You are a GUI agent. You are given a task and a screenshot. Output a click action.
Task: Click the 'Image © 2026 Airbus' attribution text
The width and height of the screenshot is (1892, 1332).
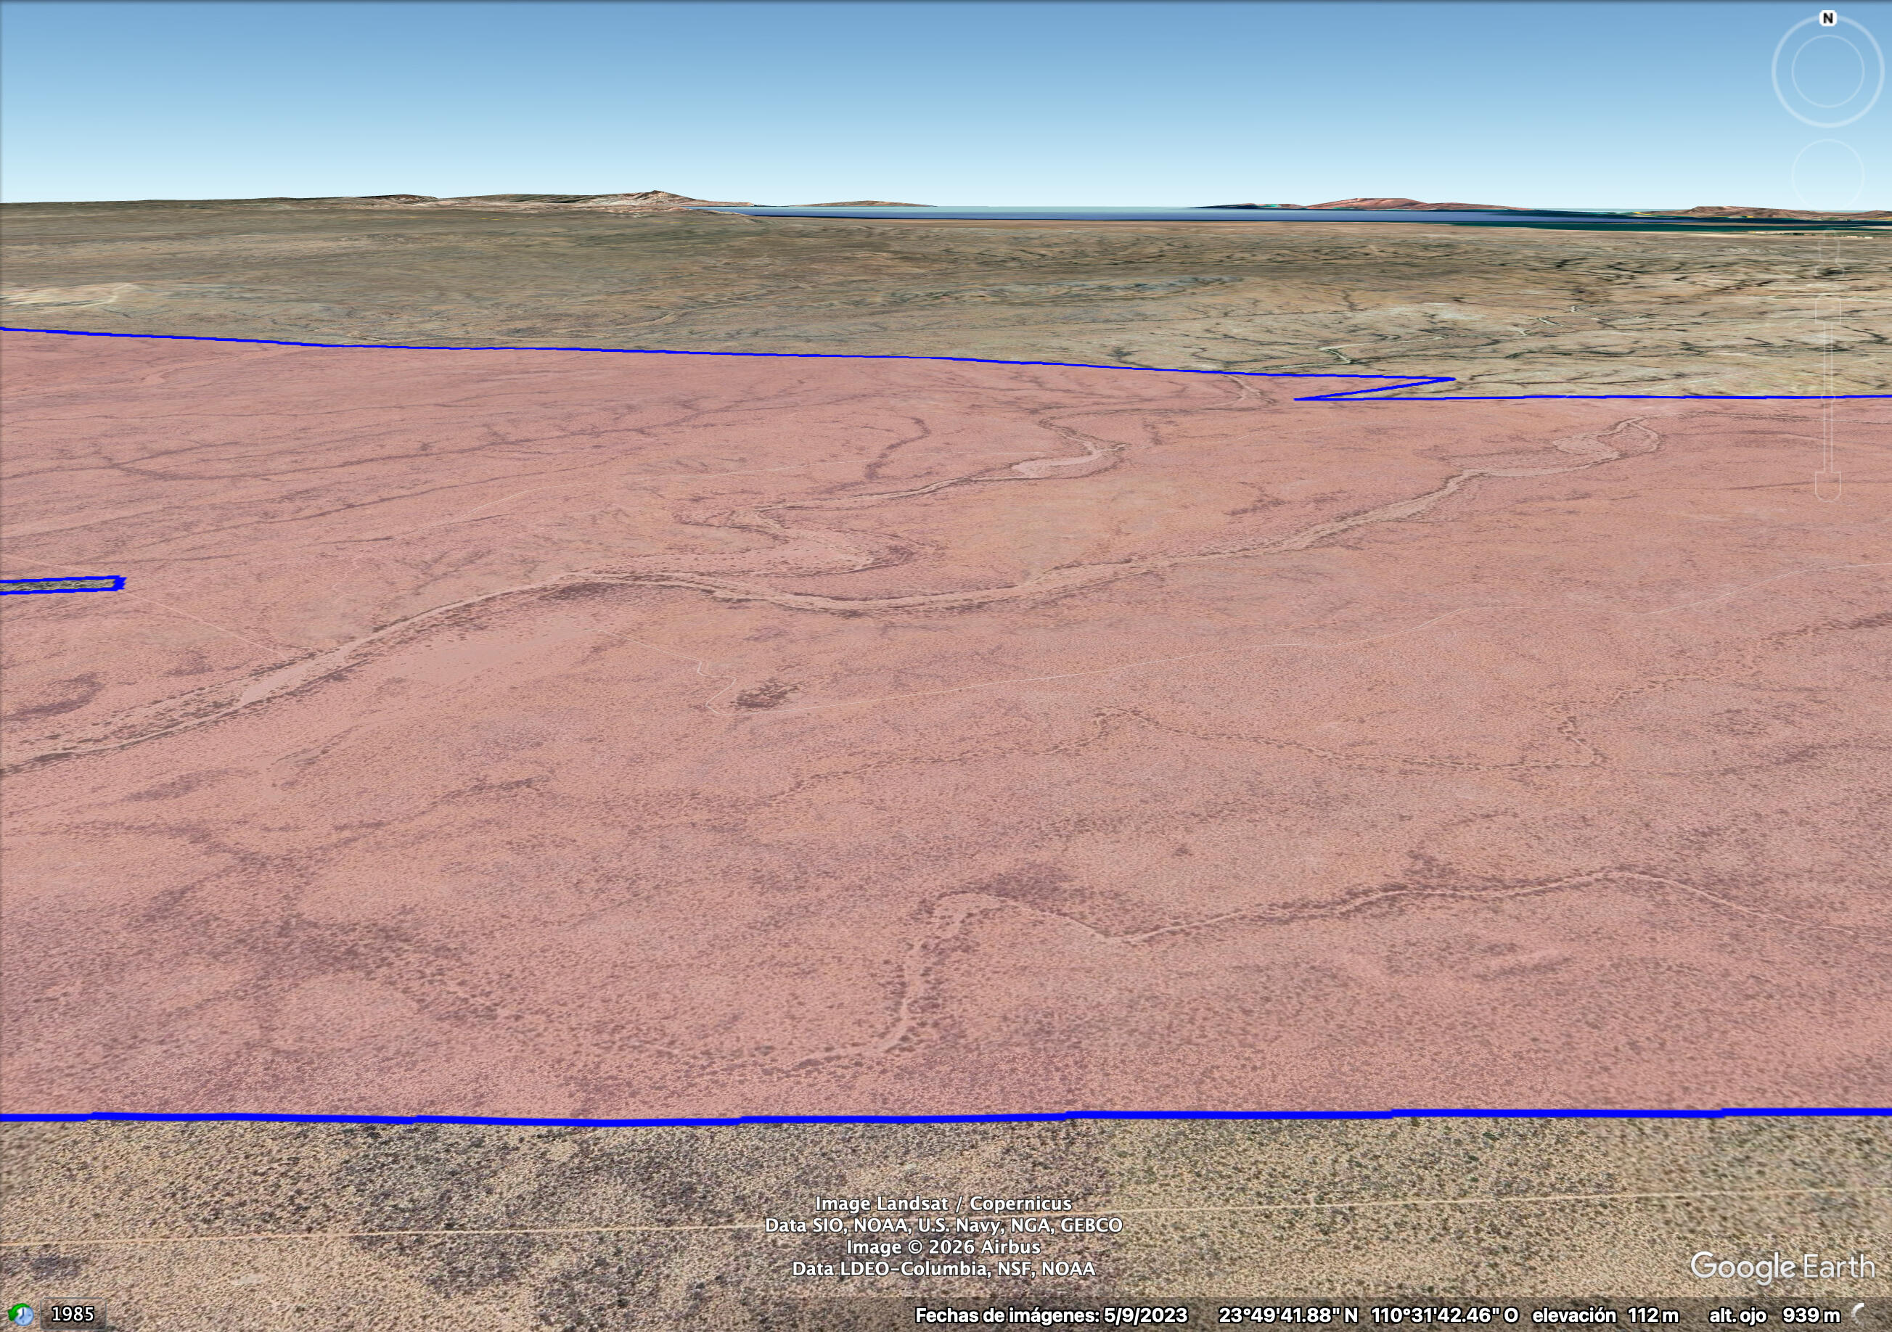tap(943, 1247)
